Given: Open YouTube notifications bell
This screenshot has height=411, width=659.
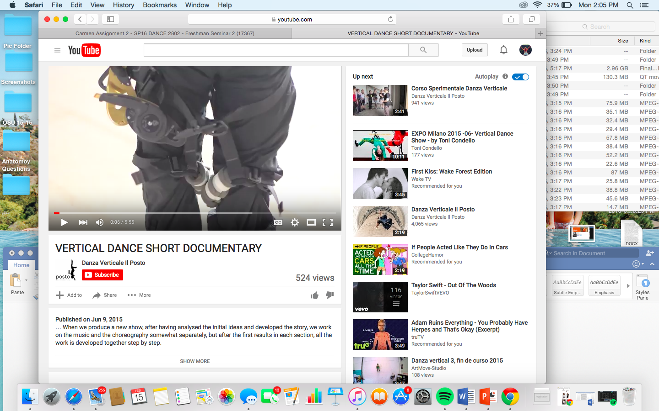Looking at the screenshot, I should (x=503, y=50).
